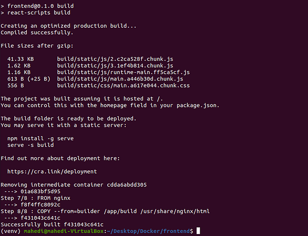The image size is (308, 236).
Task: Click the 3.1ef4b814.chunk.js file path
Action: 115,66
